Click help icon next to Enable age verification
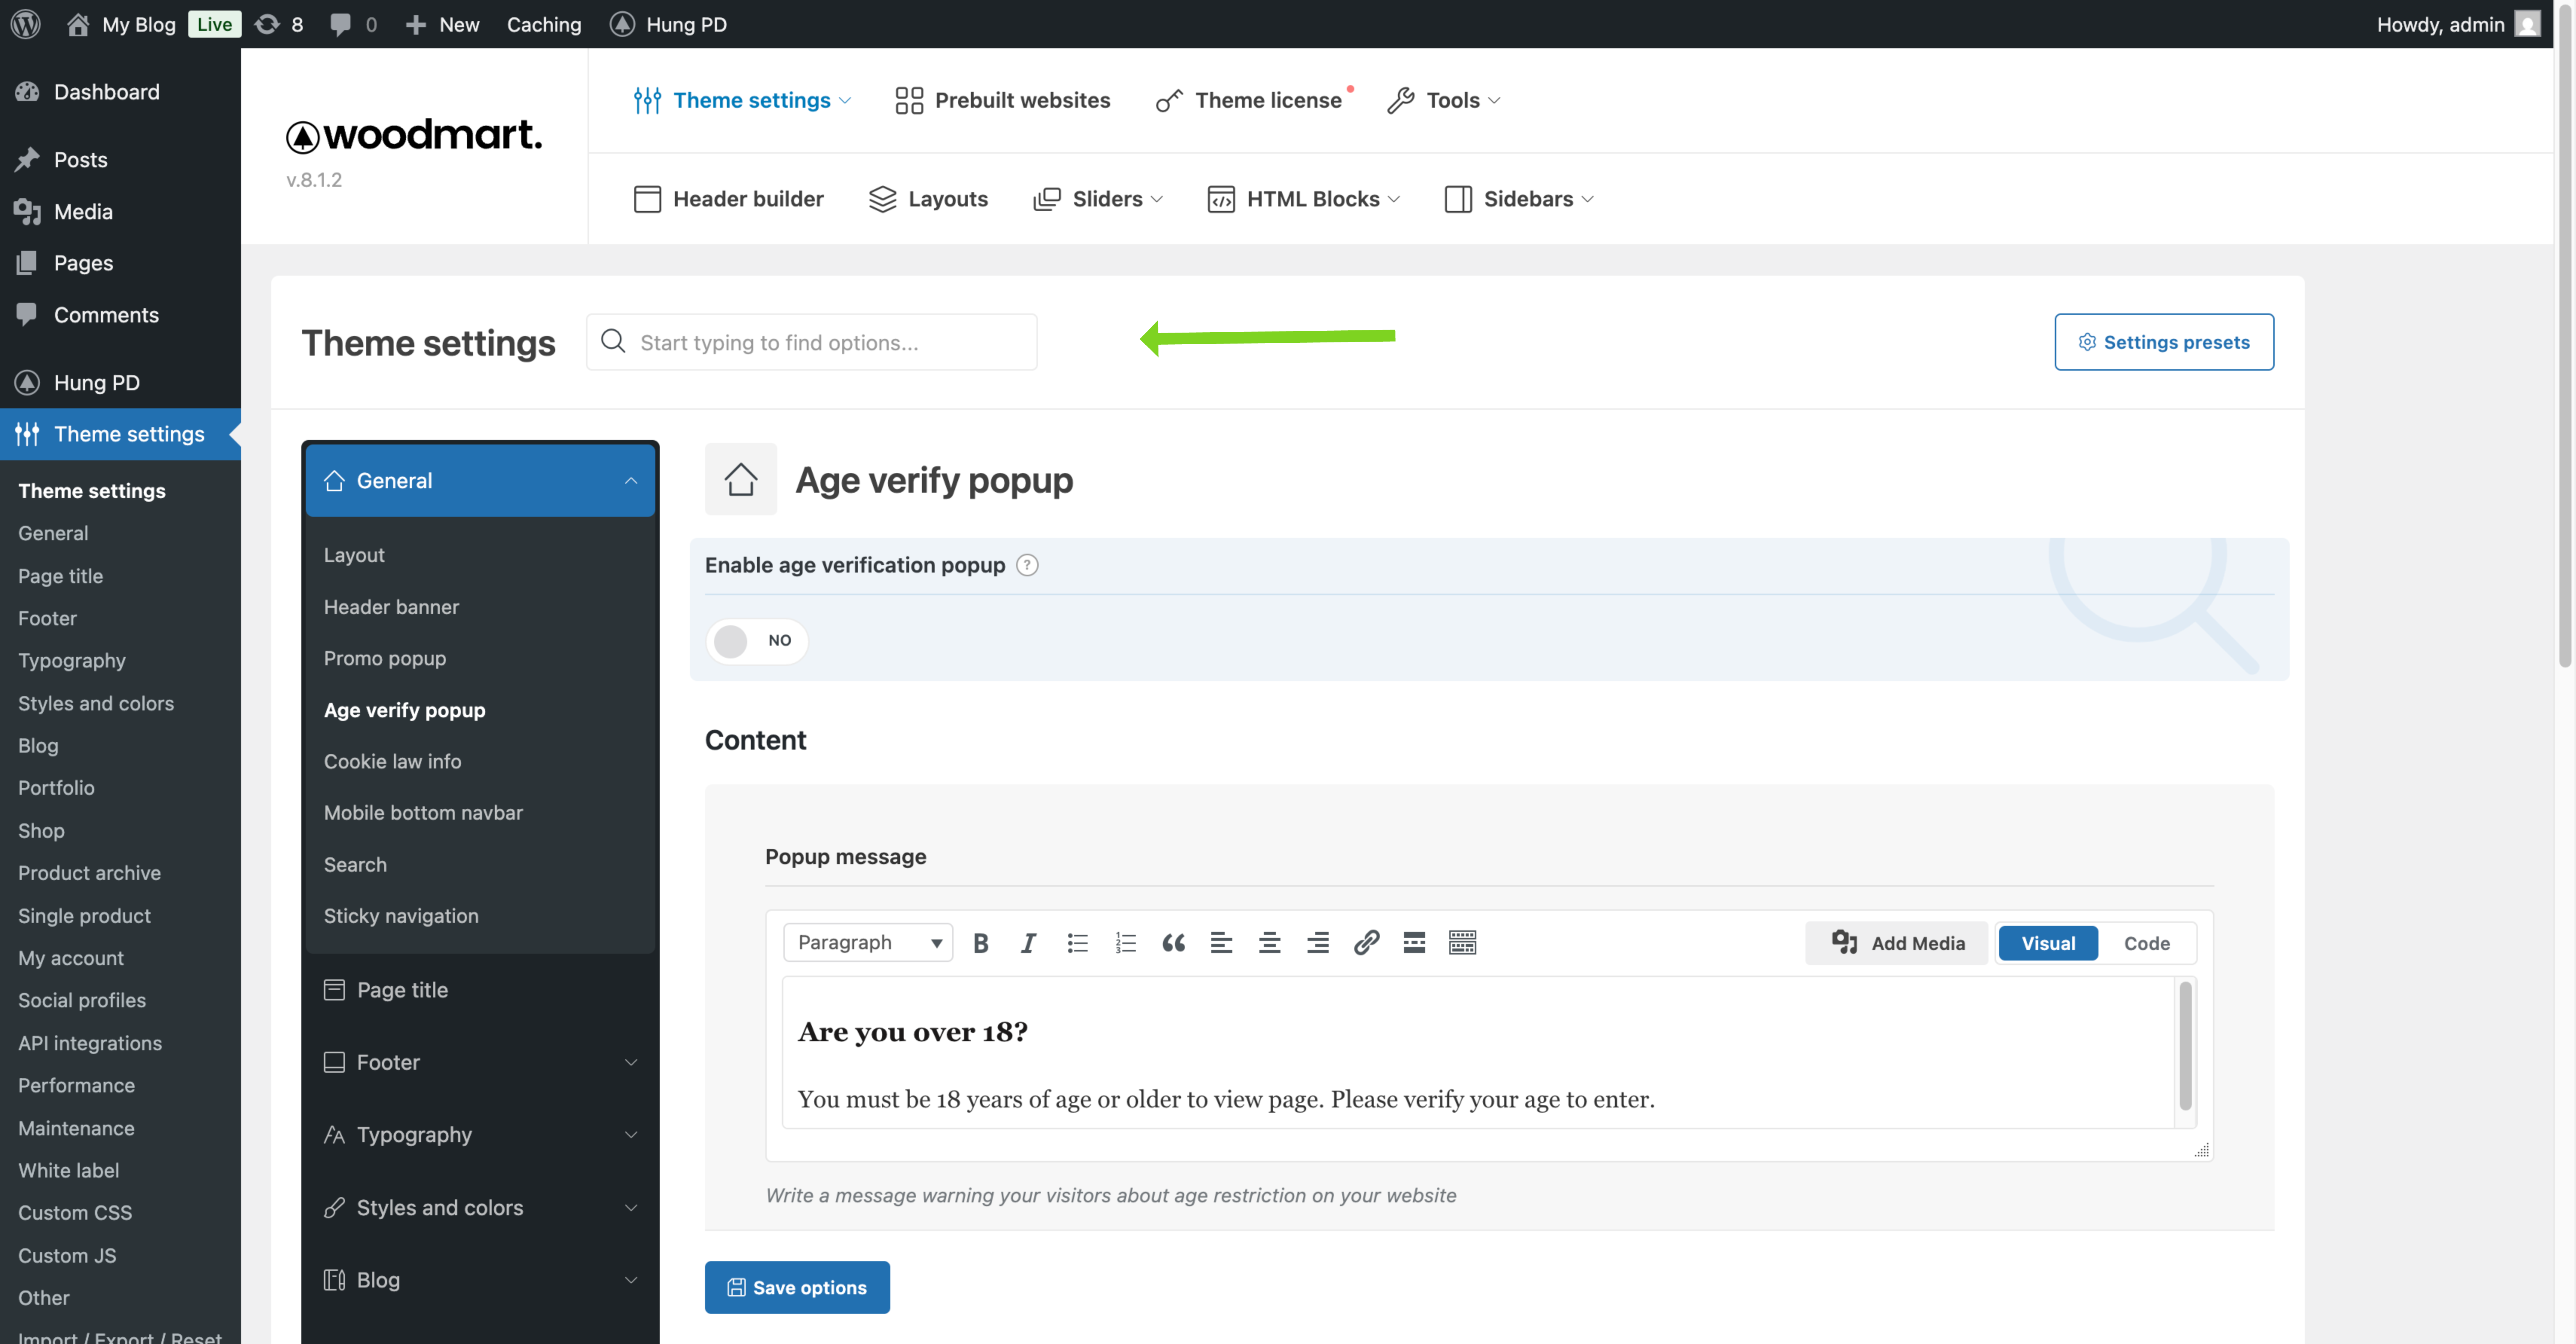The width and height of the screenshot is (2576, 1344). click(1027, 565)
